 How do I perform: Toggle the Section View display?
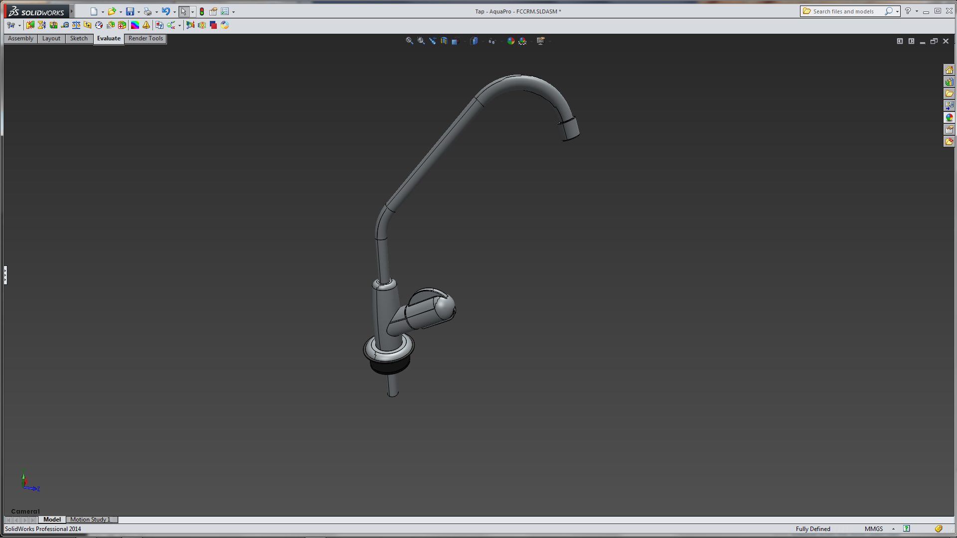pyautogui.click(x=444, y=41)
